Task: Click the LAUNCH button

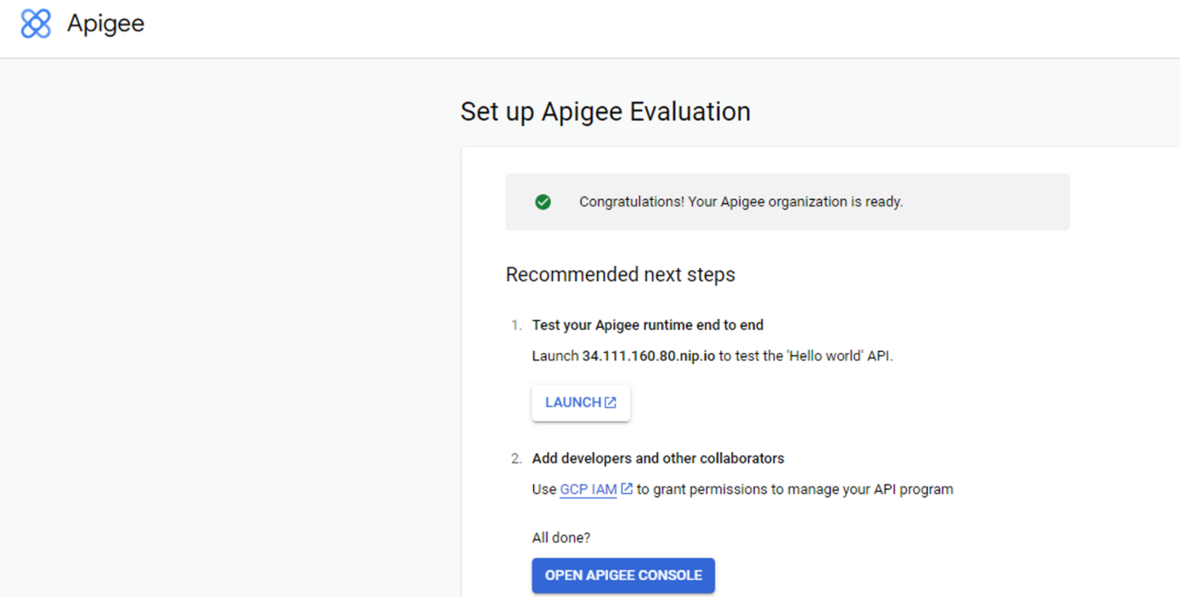Action: [580, 403]
